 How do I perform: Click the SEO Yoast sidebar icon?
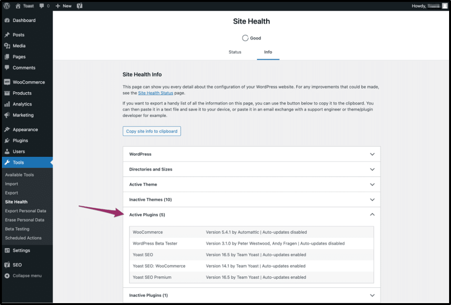click(x=7, y=265)
